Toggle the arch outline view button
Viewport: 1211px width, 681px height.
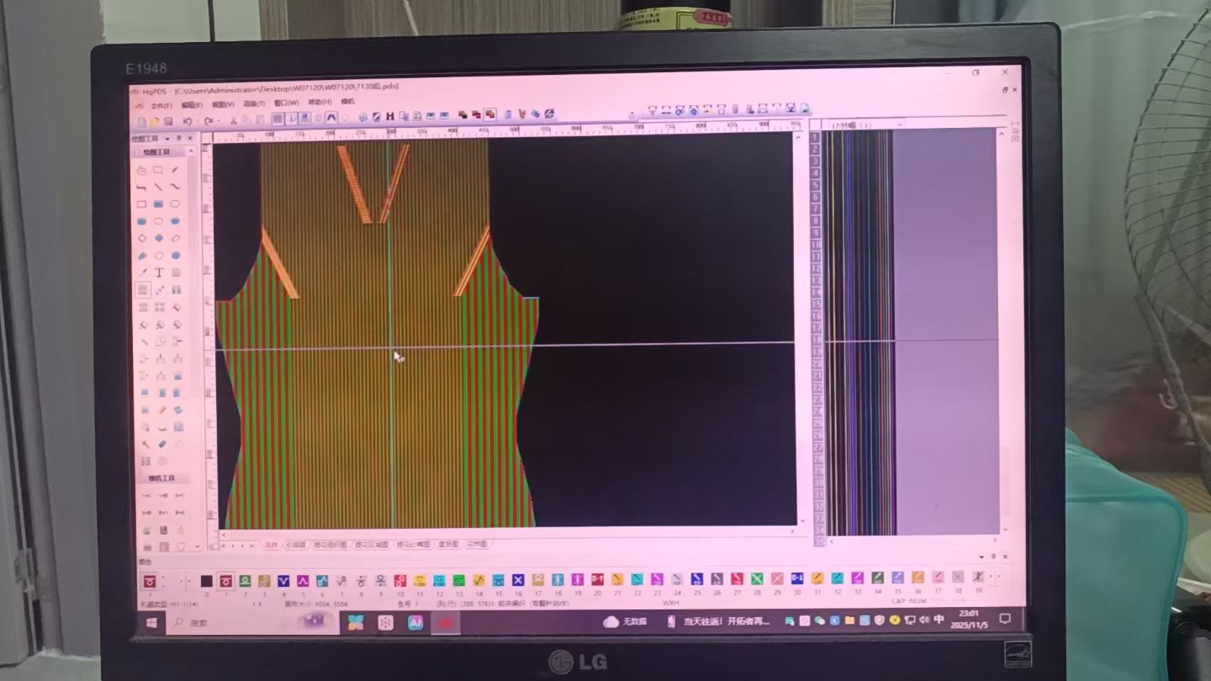click(x=331, y=118)
